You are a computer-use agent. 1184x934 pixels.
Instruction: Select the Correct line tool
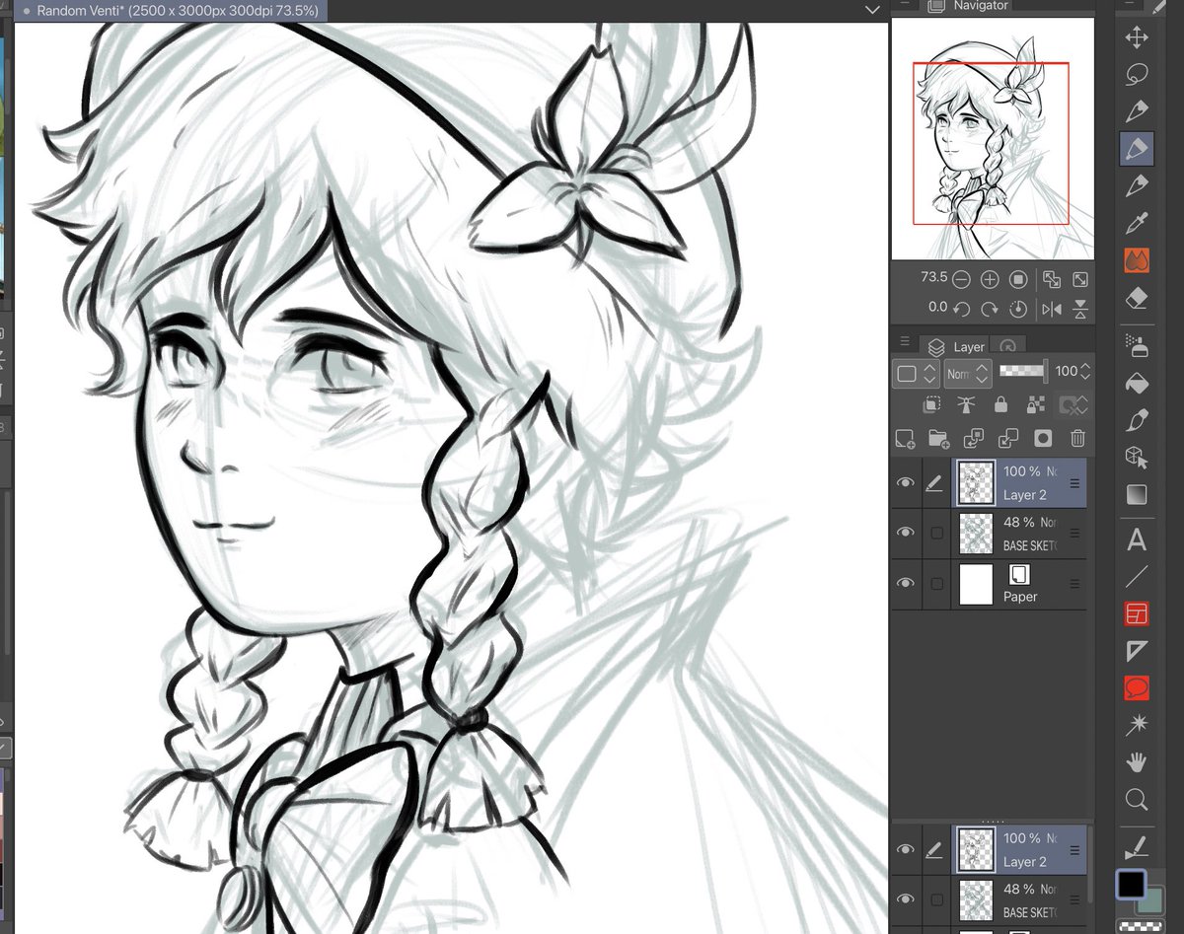tap(1137, 845)
